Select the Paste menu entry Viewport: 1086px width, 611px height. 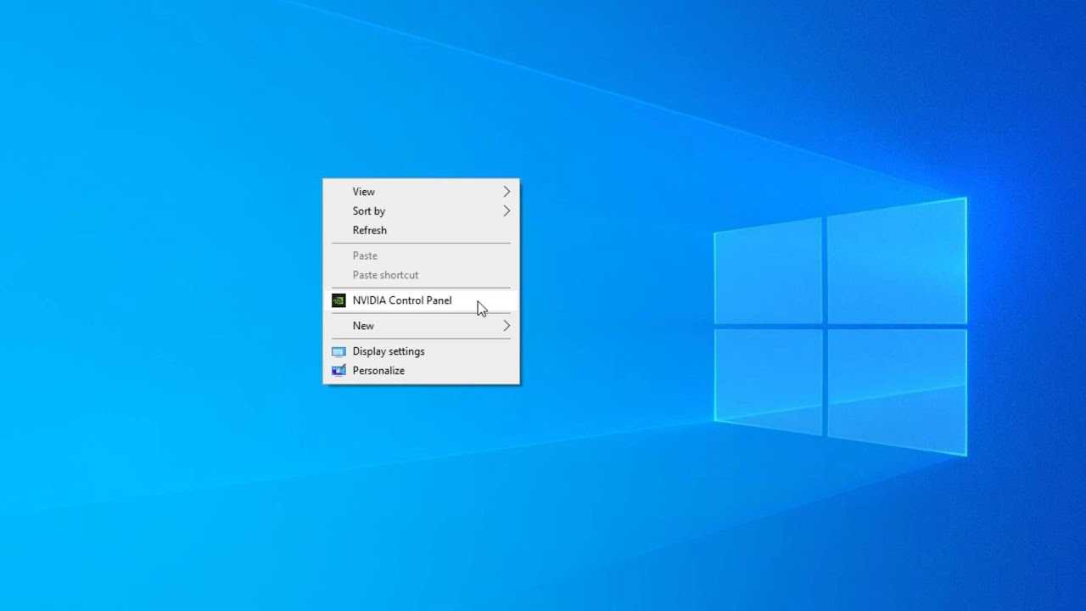pos(421,255)
